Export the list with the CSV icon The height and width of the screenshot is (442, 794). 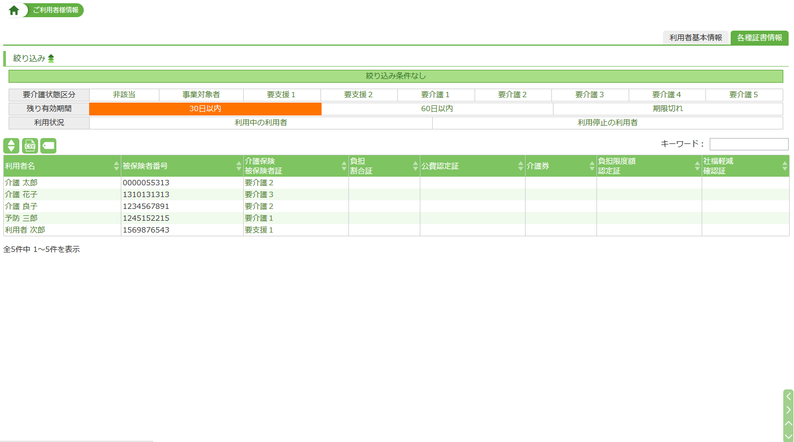pos(30,146)
